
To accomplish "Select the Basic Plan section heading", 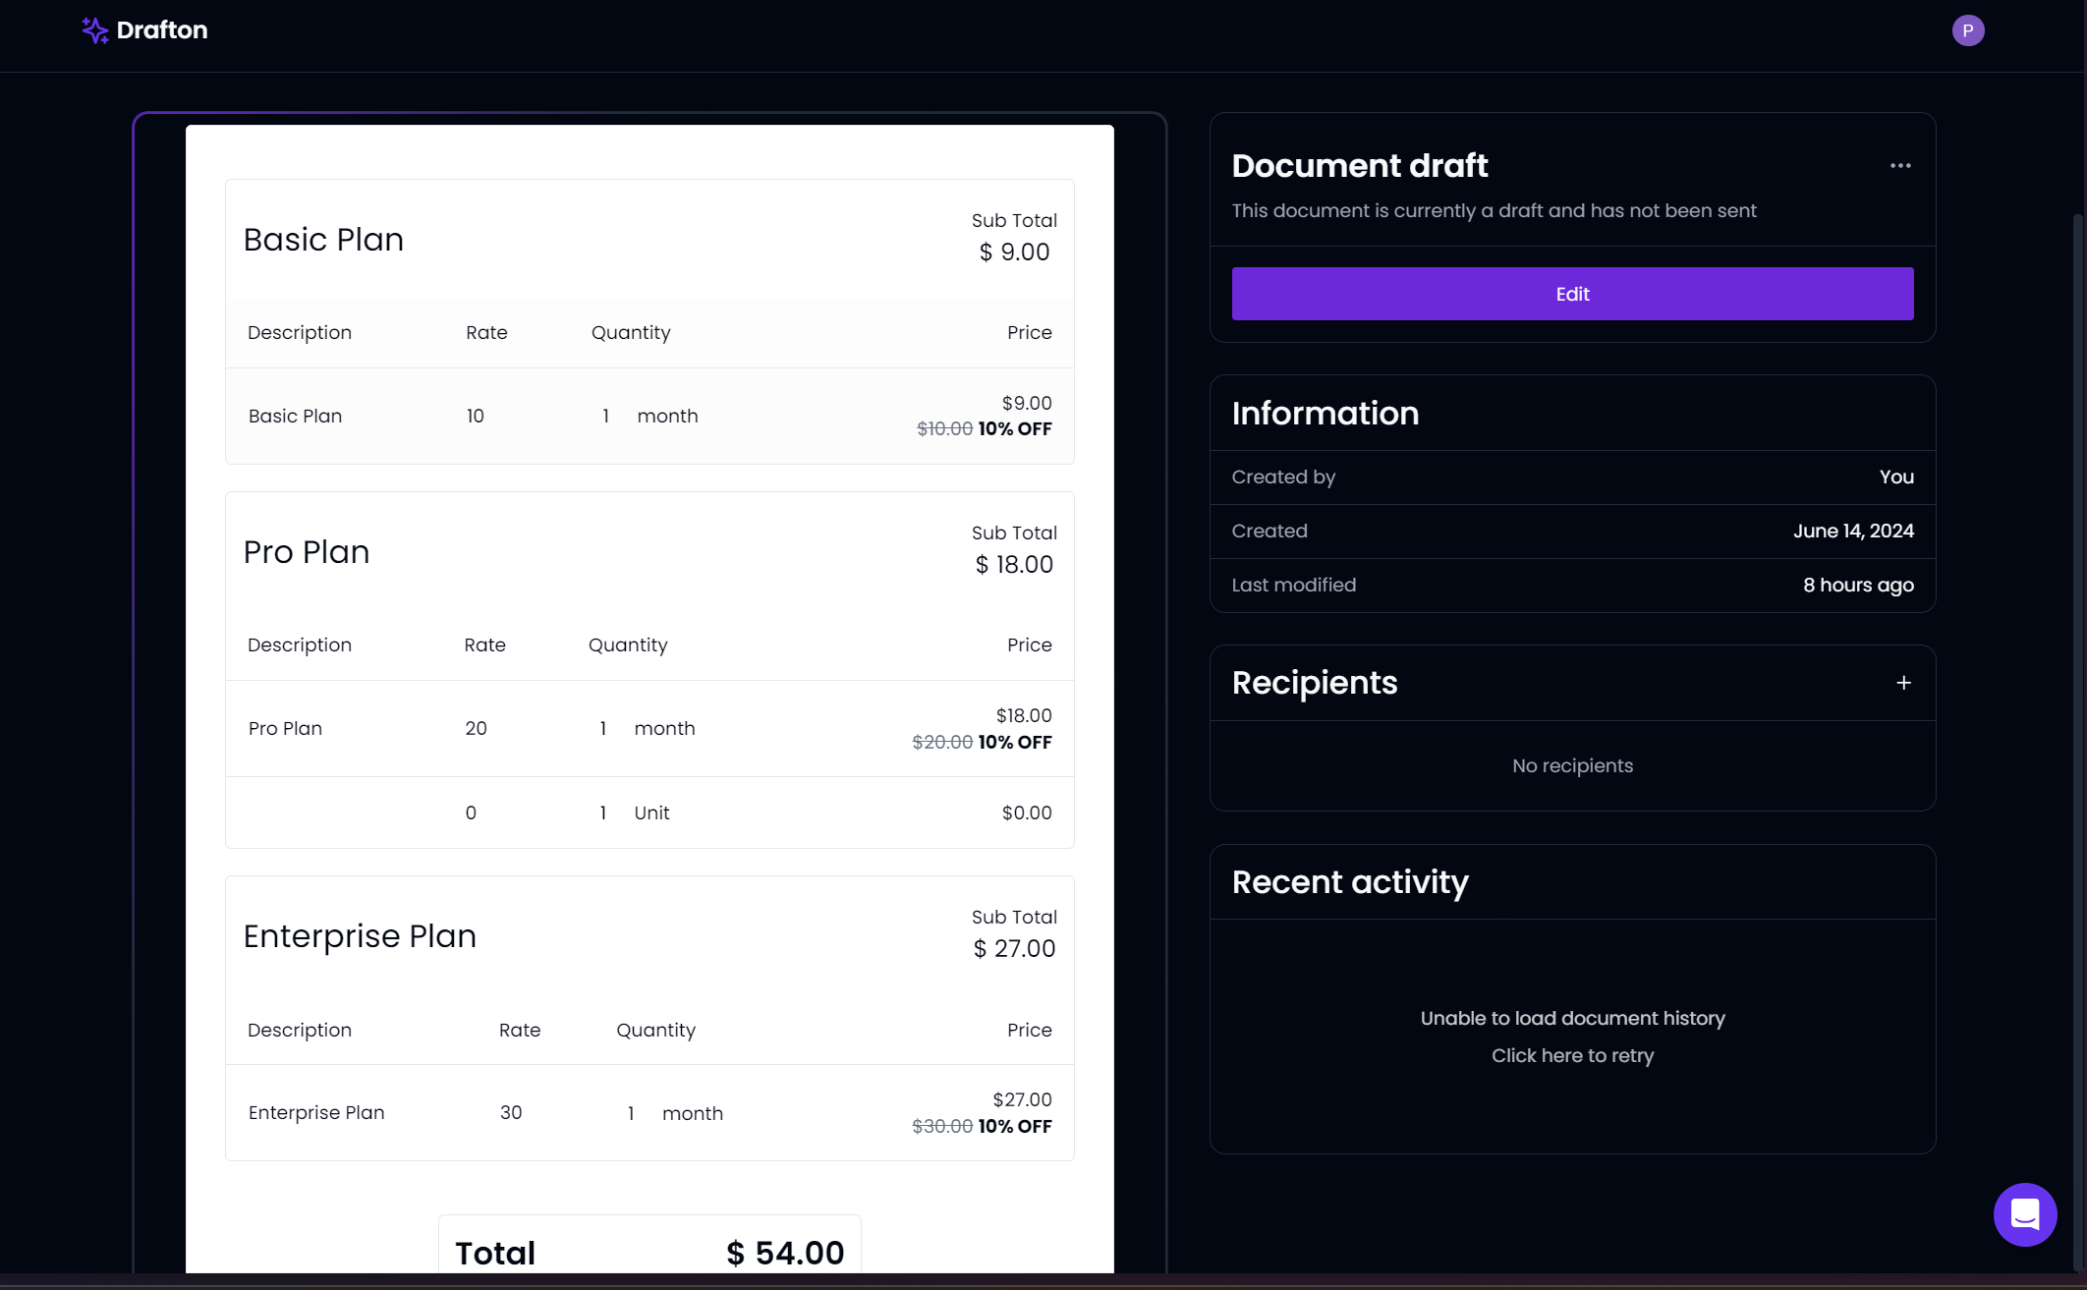I will tap(323, 240).
